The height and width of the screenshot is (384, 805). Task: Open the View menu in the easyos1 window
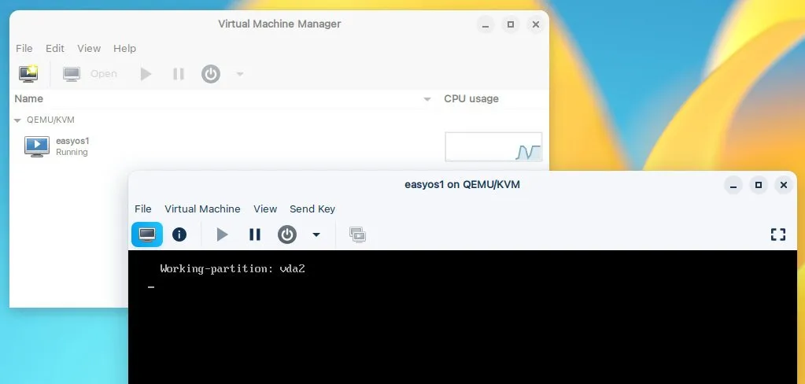coord(265,209)
